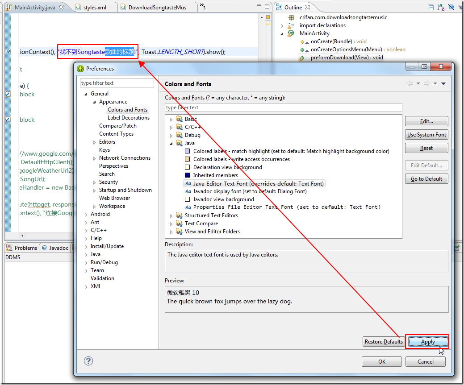This screenshot has height=385, width=464.
Task: Select Keys preference page
Action: click(x=105, y=150)
